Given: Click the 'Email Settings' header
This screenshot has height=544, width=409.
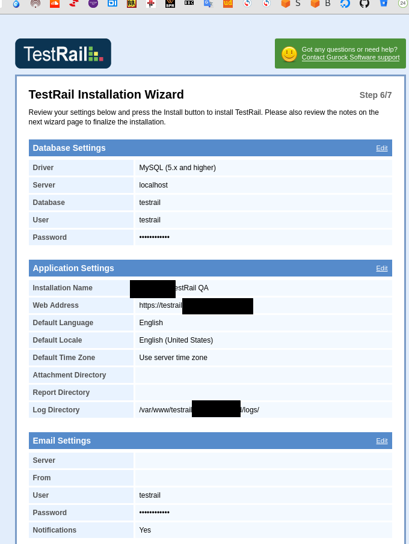Looking at the screenshot, I should pos(61,441).
